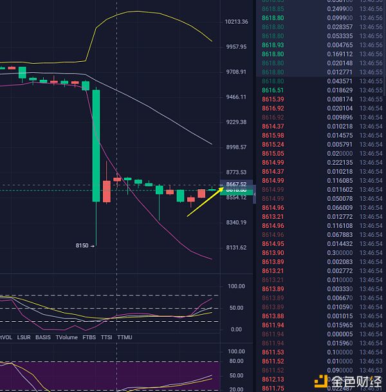Click the 8611.53 trade price
The image size is (386, 392).
(273, 352)
